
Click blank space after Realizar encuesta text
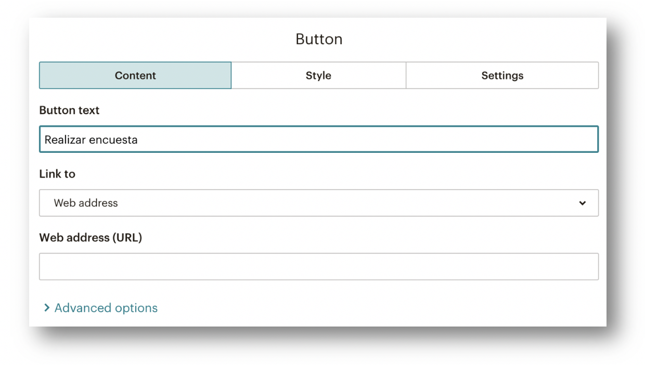[364, 139]
